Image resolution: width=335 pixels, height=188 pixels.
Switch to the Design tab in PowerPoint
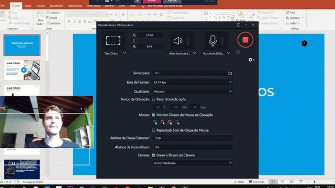[40, 6]
